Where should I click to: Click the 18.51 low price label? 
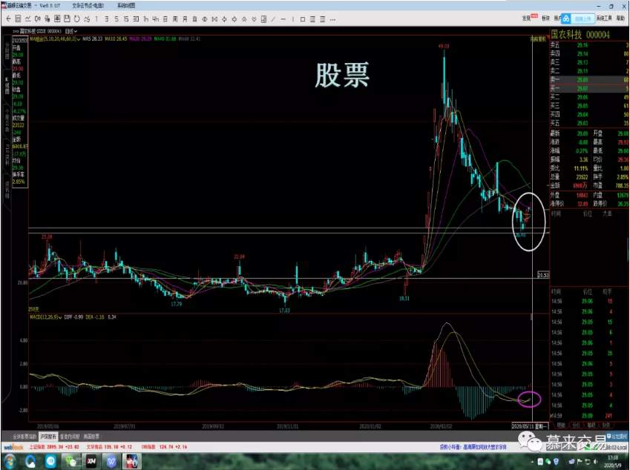coord(404,298)
